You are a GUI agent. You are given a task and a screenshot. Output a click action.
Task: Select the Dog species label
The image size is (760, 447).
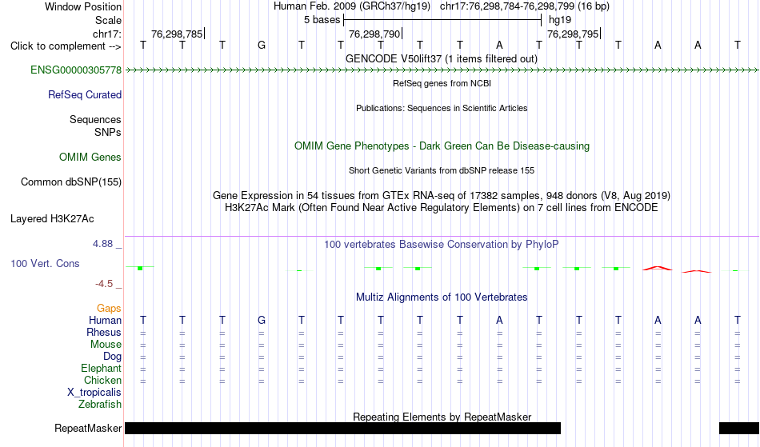pyautogui.click(x=113, y=357)
